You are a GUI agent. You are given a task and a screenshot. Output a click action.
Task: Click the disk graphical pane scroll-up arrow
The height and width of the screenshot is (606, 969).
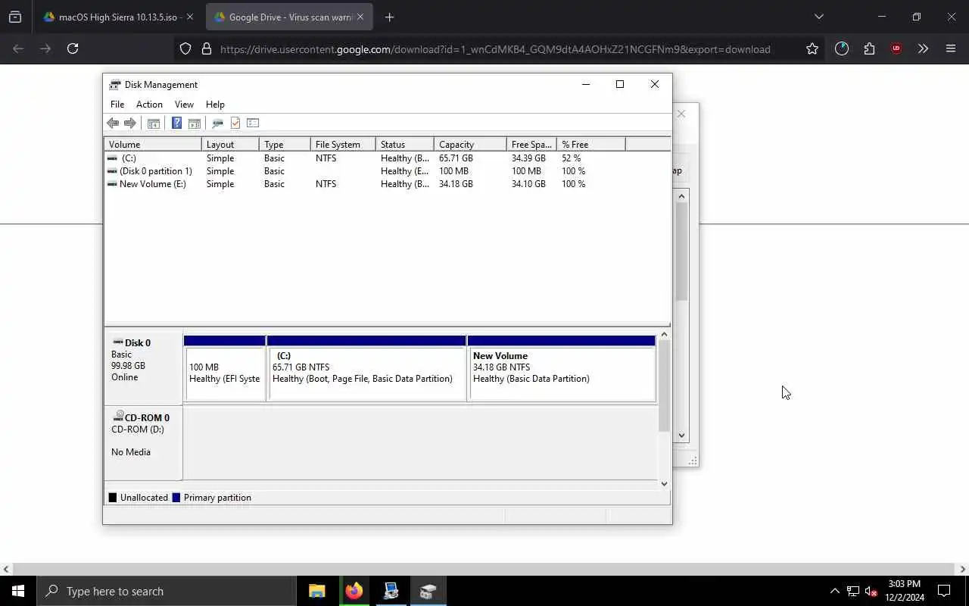[665, 334]
